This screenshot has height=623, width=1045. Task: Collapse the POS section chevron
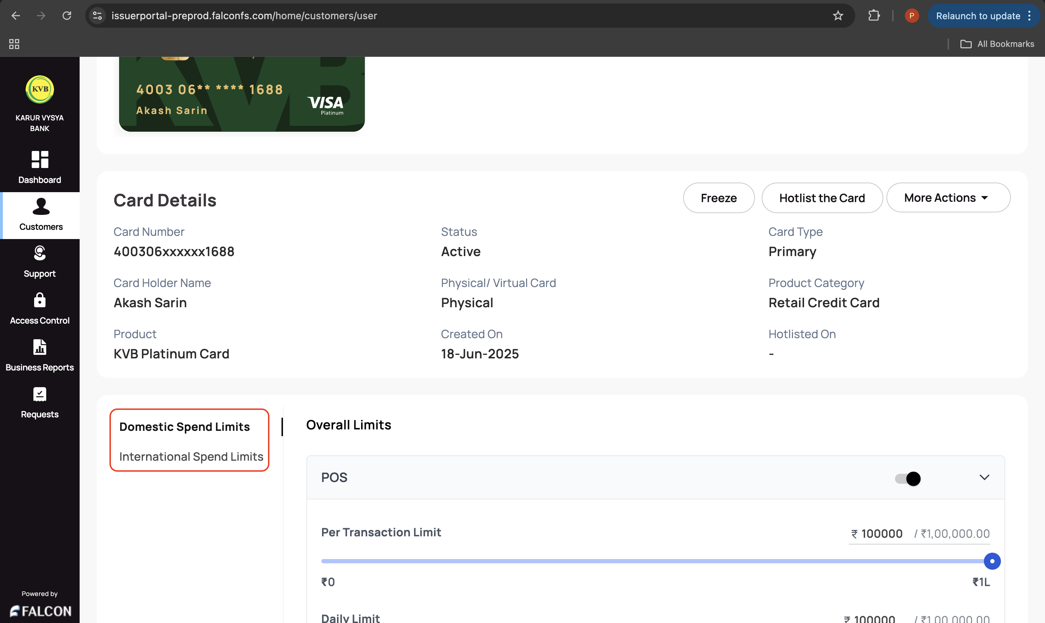984,477
